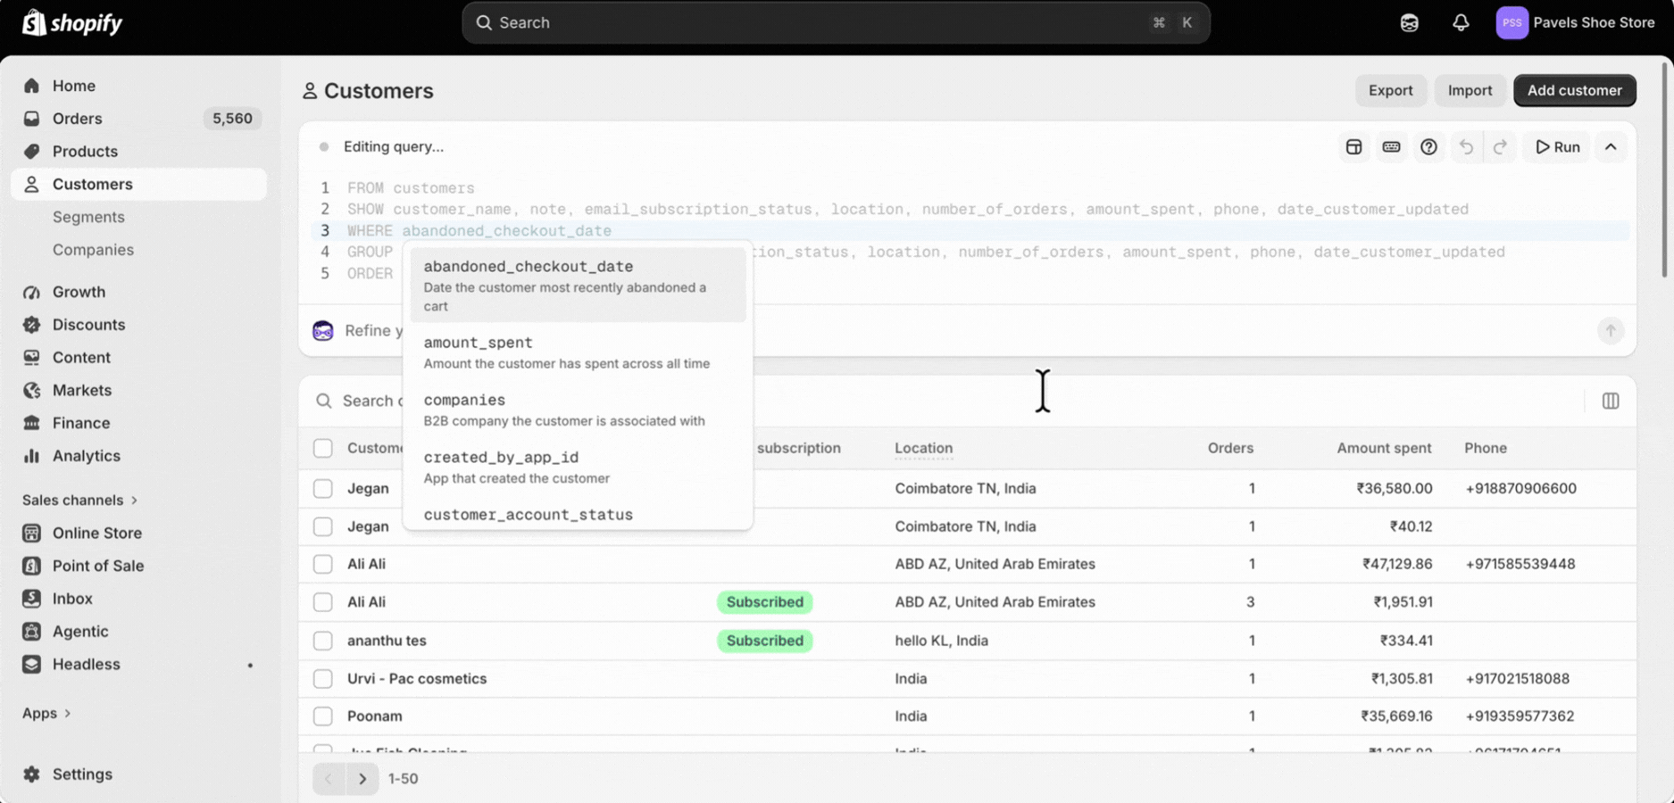The width and height of the screenshot is (1674, 803).
Task: Click the Shopify logo
Action: click(72, 22)
